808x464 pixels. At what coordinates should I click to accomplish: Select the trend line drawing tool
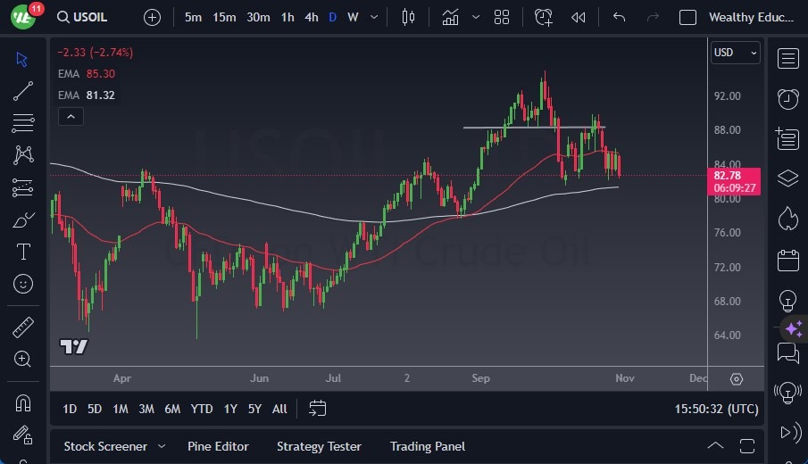click(x=23, y=90)
